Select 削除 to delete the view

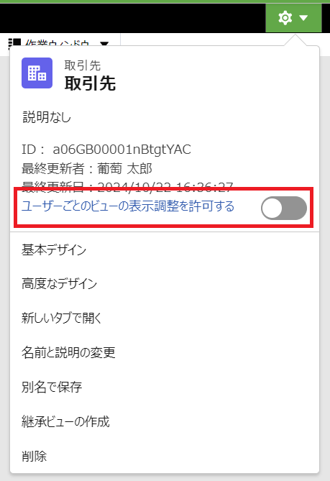coord(34,456)
